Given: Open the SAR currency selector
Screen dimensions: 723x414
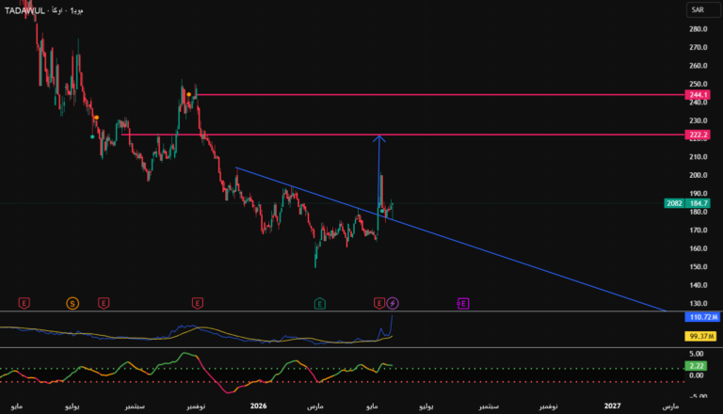Looking at the screenshot, I should pyautogui.click(x=702, y=9).
